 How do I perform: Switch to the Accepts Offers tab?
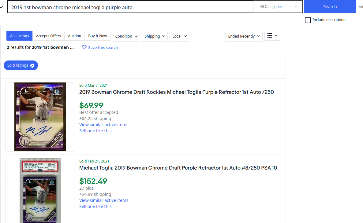[48, 36]
